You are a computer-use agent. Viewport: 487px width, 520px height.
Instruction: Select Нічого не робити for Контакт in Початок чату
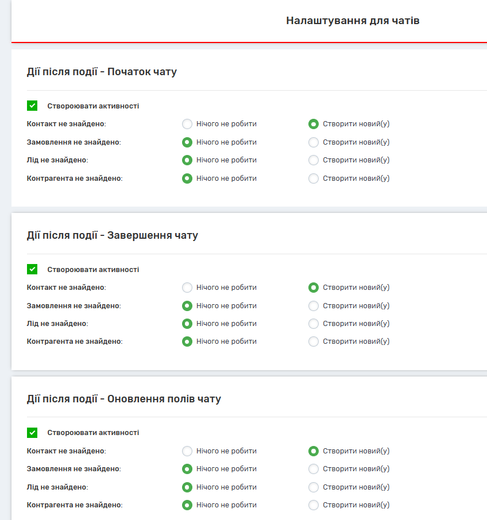[x=187, y=124]
